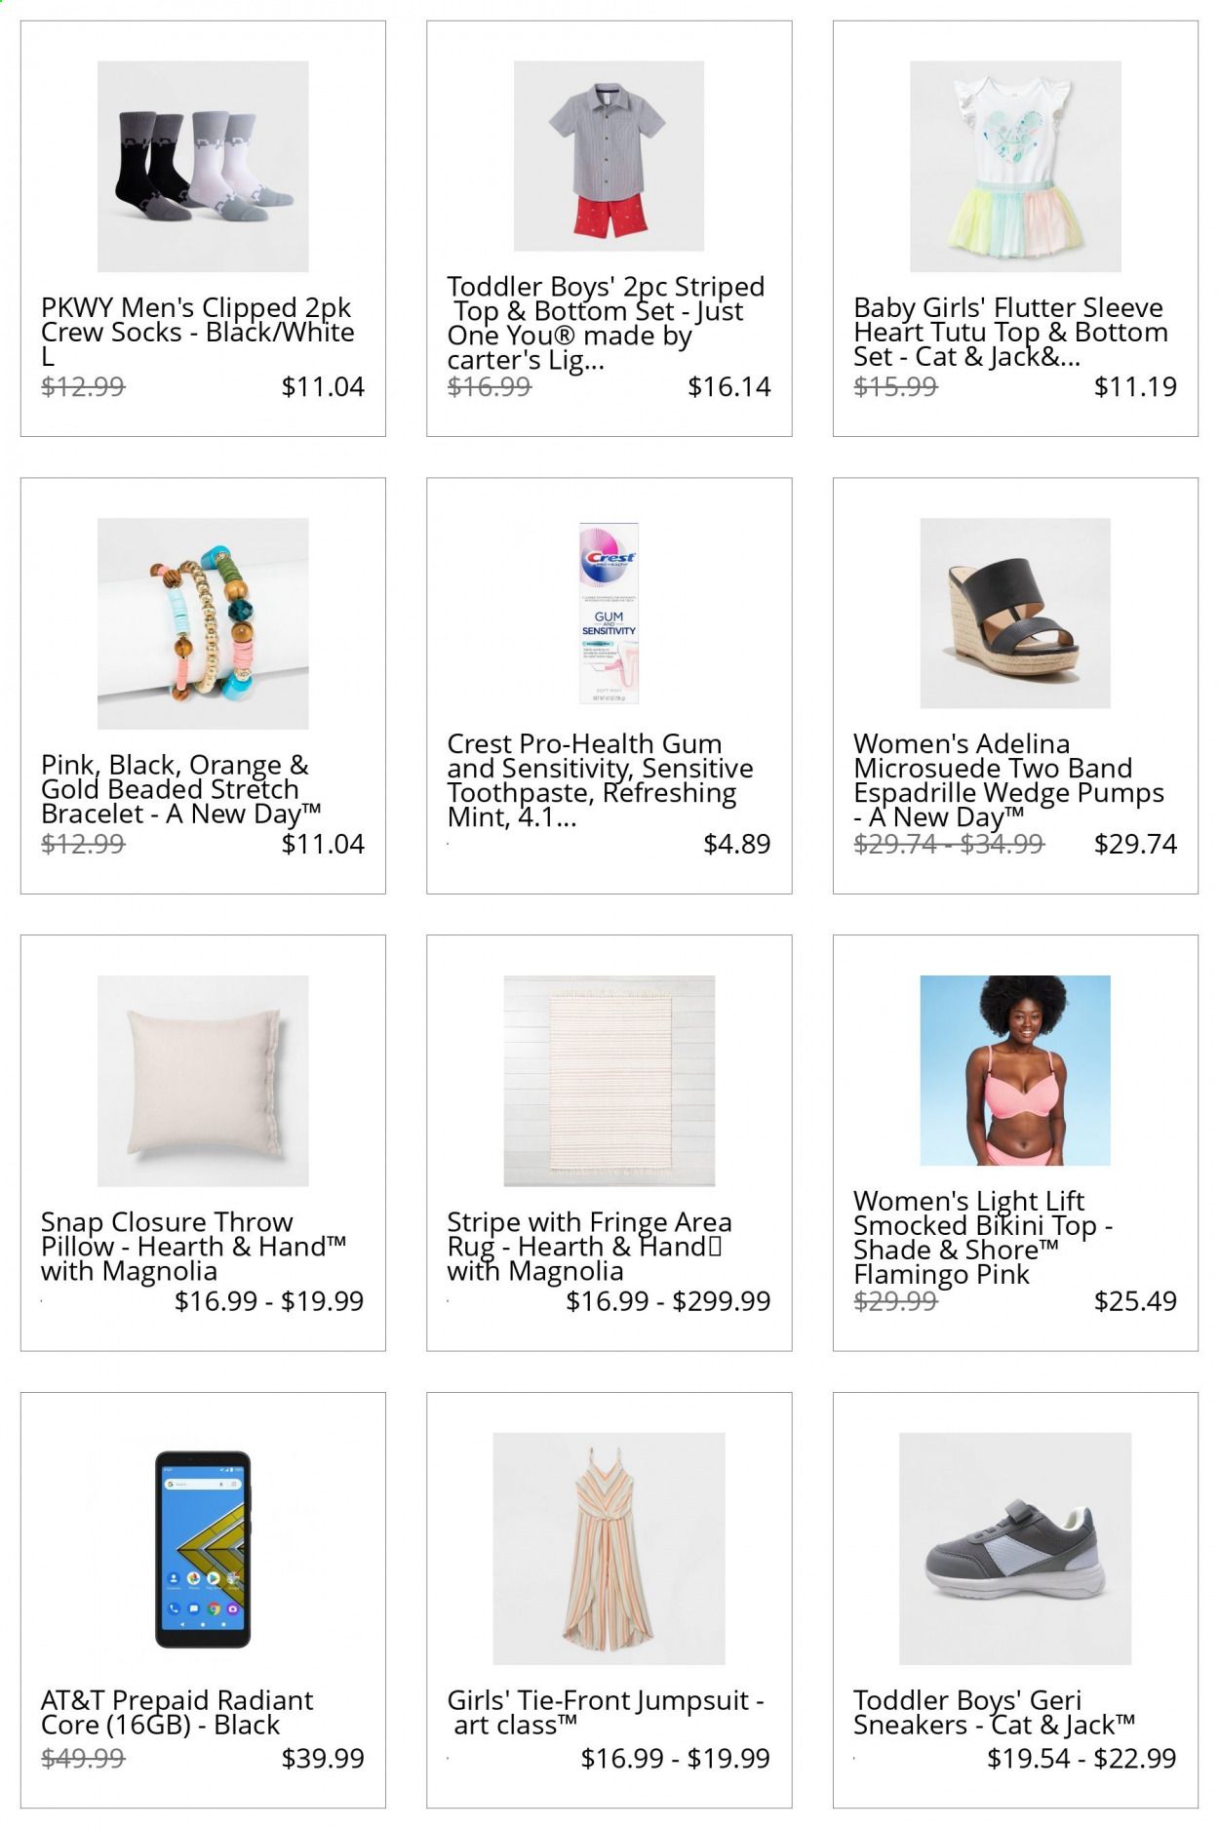Viewport: 1219px width, 1829px height.
Task: Open Toddler Boys' Geri Sneakers title link
Action: click(x=994, y=1712)
